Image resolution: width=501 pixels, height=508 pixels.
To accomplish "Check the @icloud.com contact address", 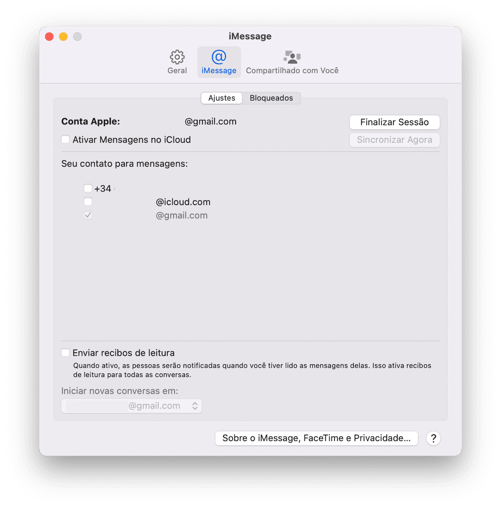I will click(x=88, y=201).
